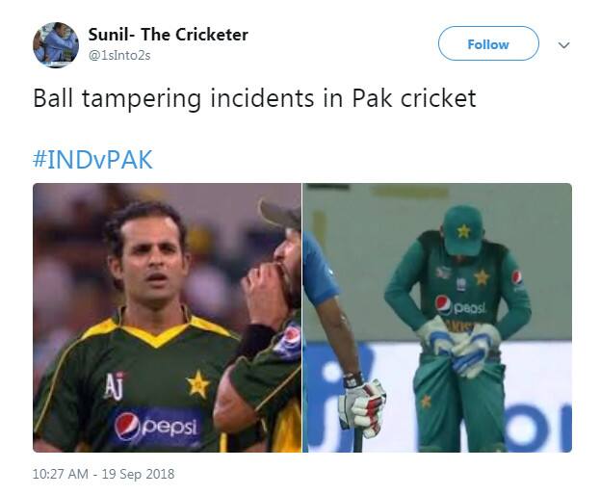Click the Pepsi logo on wicketkeeper's shirt
Screen dimensions: 600x495
tap(460, 305)
